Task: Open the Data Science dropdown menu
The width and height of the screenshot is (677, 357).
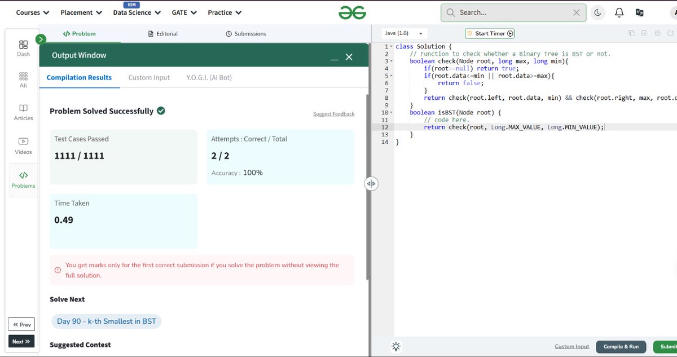Action: tap(137, 12)
